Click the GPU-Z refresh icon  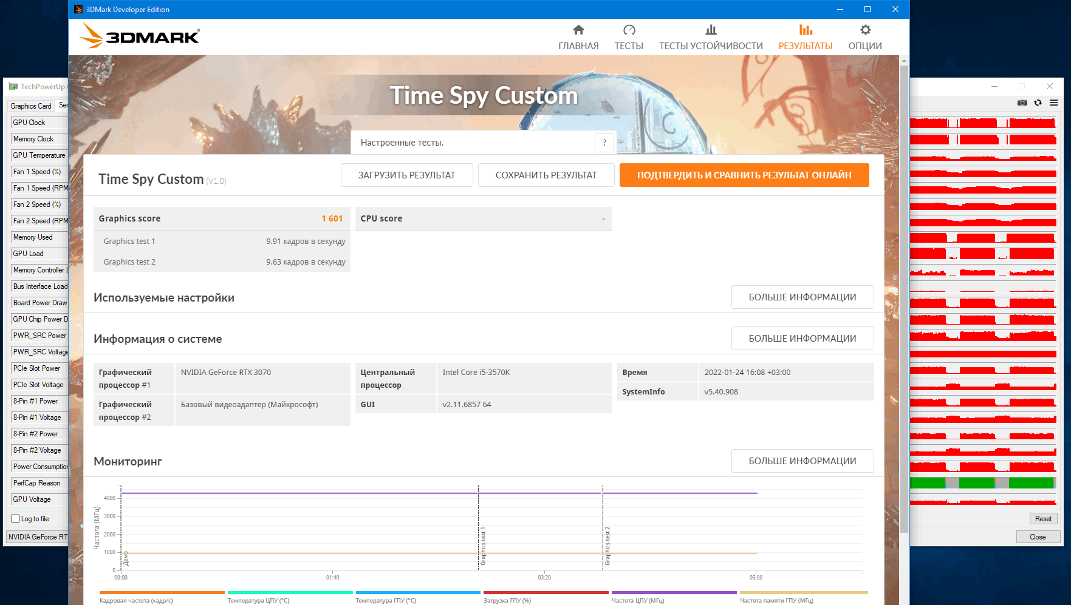[x=1038, y=103]
